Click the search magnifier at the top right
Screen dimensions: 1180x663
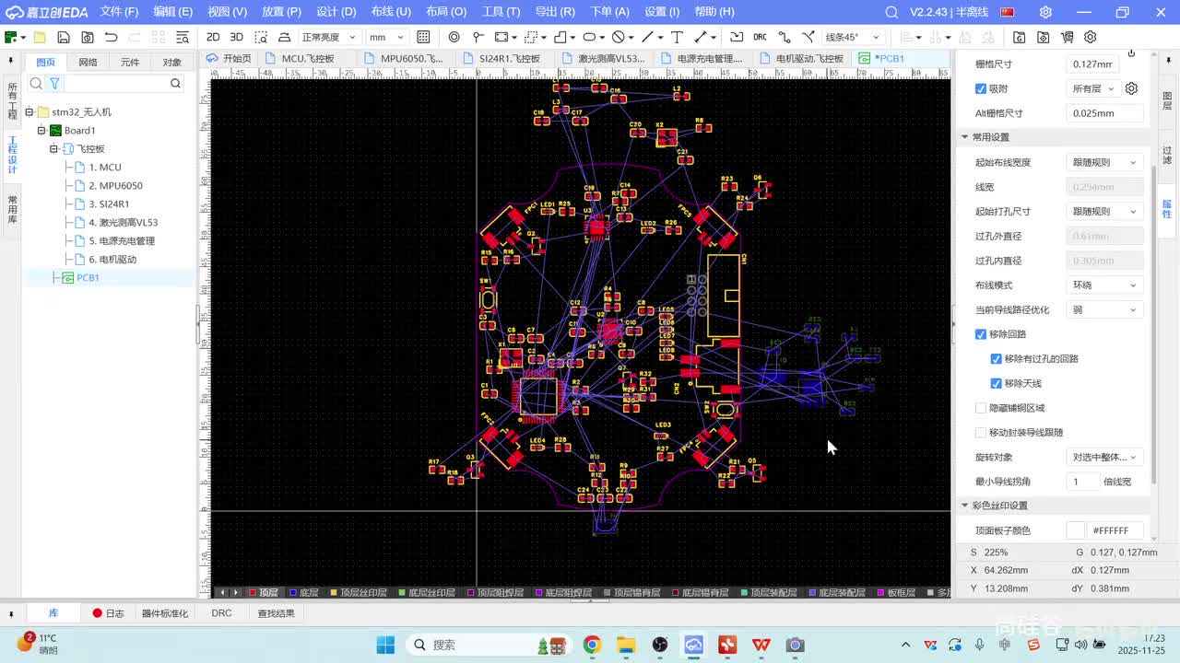click(x=891, y=12)
